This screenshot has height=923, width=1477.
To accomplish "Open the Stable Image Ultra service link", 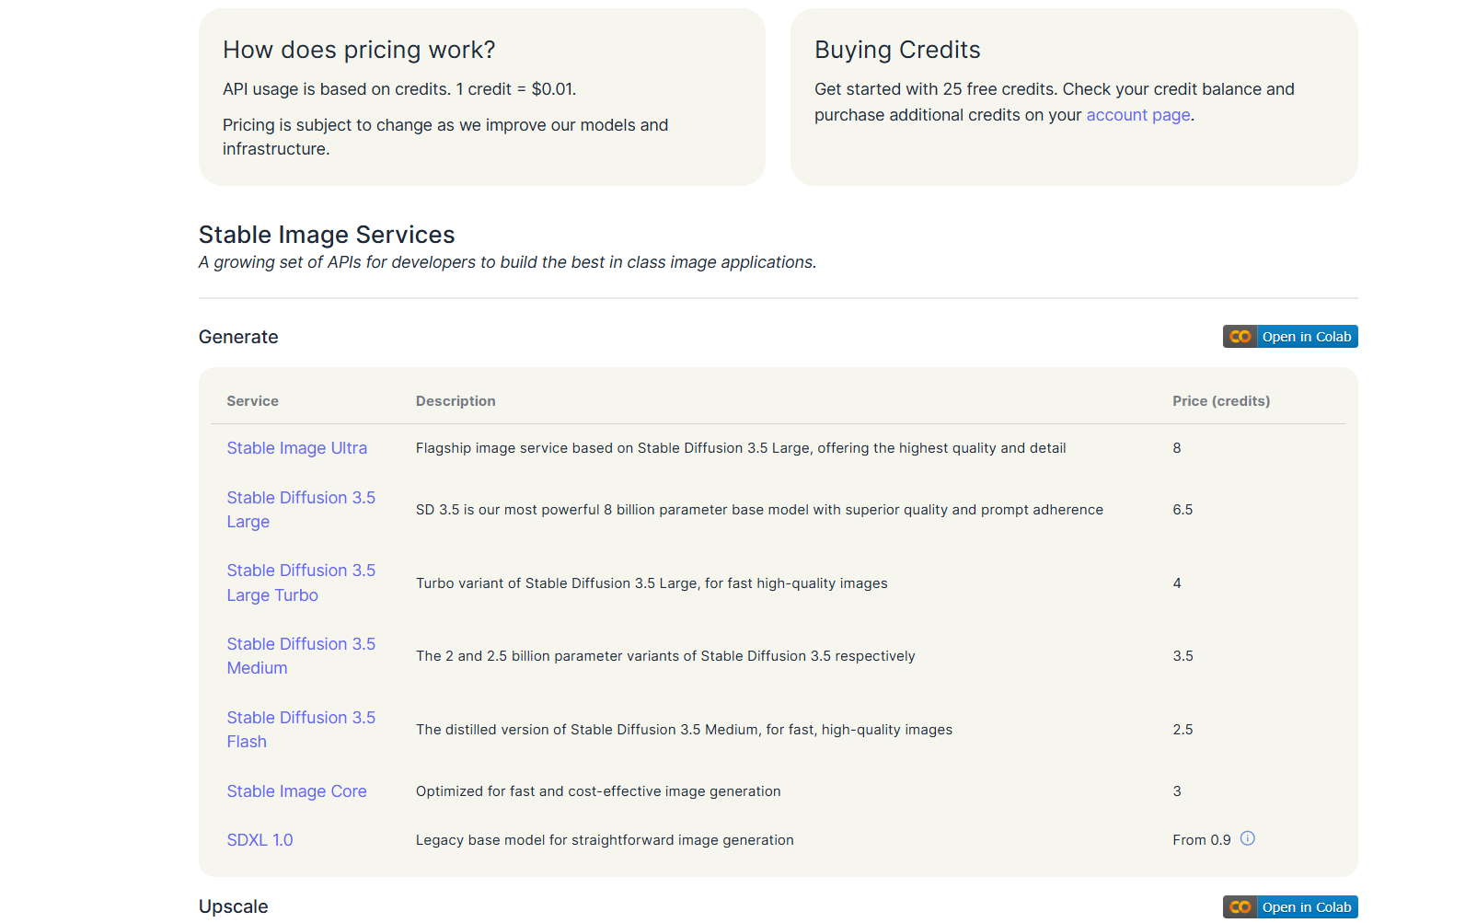I will click(x=296, y=448).
